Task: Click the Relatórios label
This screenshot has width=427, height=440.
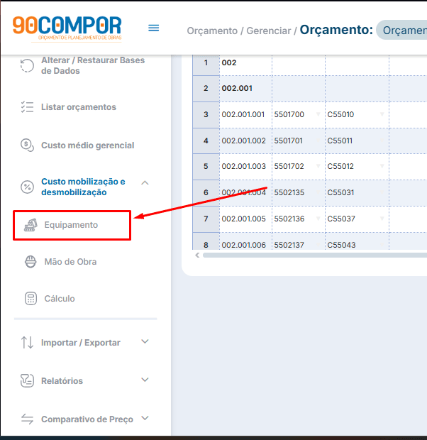Action: [62, 381]
